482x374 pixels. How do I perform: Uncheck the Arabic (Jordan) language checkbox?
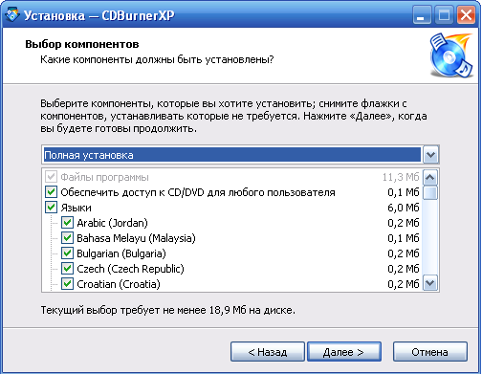tap(67, 223)
